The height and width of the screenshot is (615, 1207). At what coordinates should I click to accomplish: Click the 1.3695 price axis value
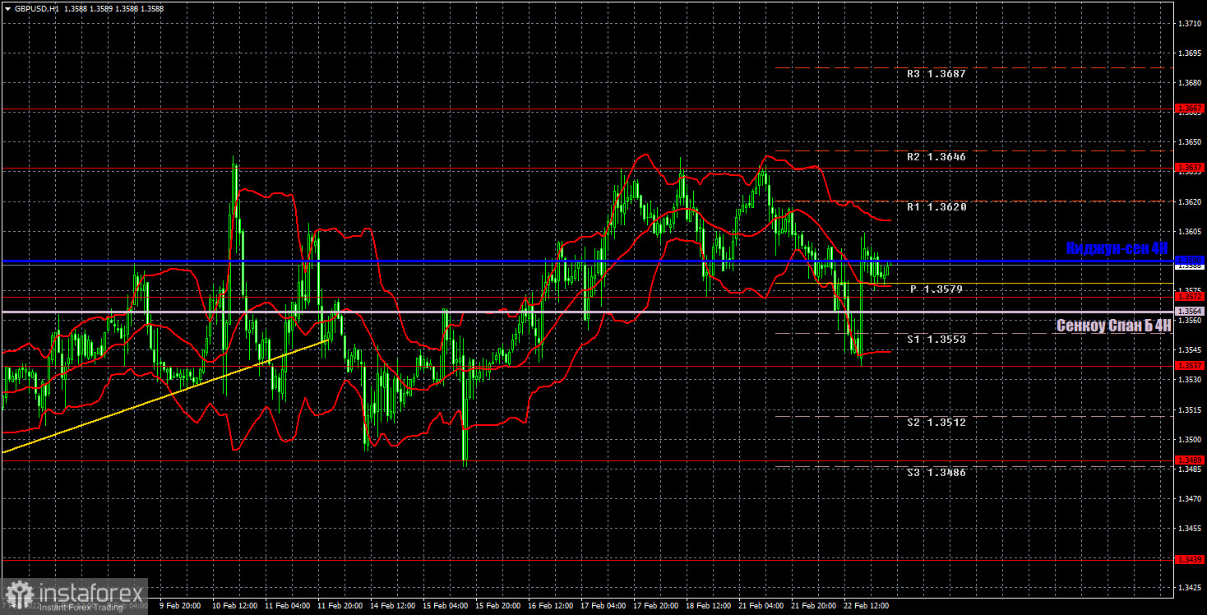coord(1190,53)
